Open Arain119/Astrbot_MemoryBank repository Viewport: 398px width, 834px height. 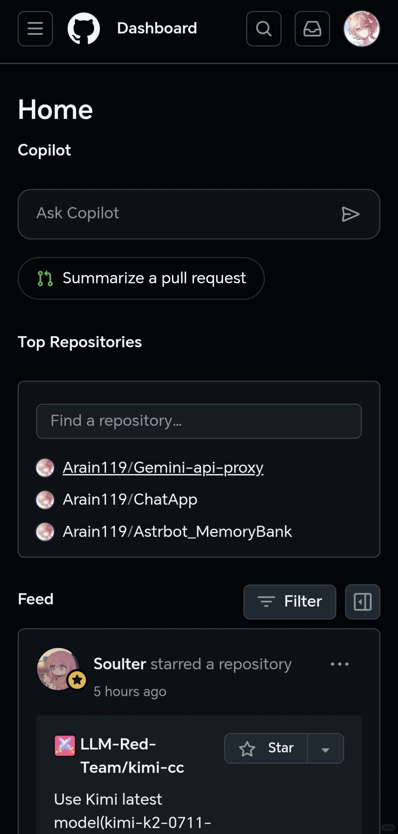pyautogui.click(x=177, y=532)
